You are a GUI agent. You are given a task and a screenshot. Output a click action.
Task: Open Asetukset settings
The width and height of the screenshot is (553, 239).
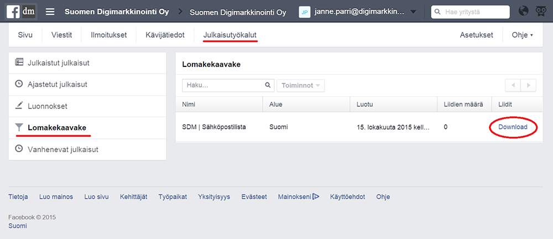(x=477, y=35)
